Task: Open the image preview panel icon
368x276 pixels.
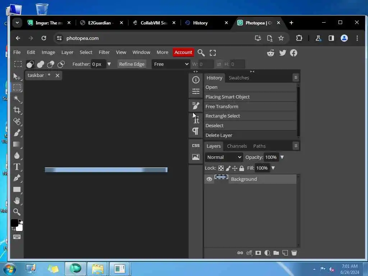Action: [196, 157]
